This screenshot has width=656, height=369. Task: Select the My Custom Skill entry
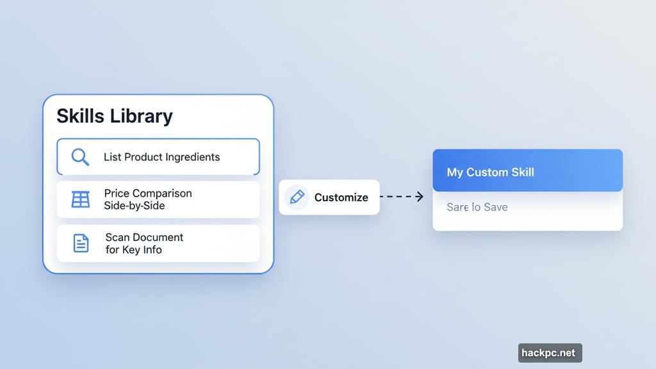(x=490, y=172)
